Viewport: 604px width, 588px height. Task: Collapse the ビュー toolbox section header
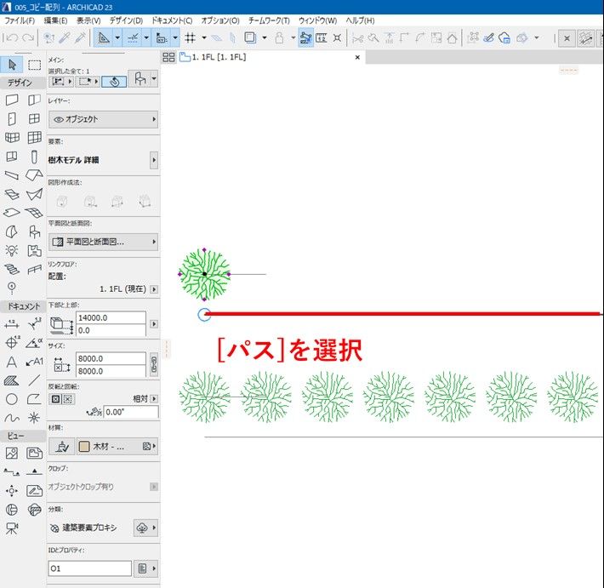click(x=23, y=437)
